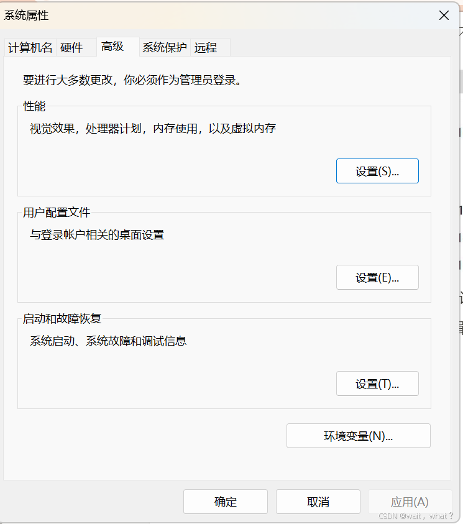This screenshot has height=524, width=463.
Task: Open the 远程 tab
Action: coord(210,47)
